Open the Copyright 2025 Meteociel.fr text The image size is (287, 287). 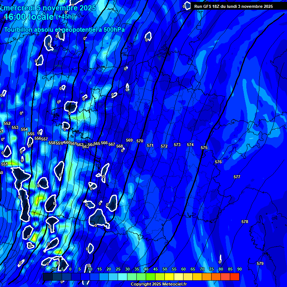[x=158, y=284]
